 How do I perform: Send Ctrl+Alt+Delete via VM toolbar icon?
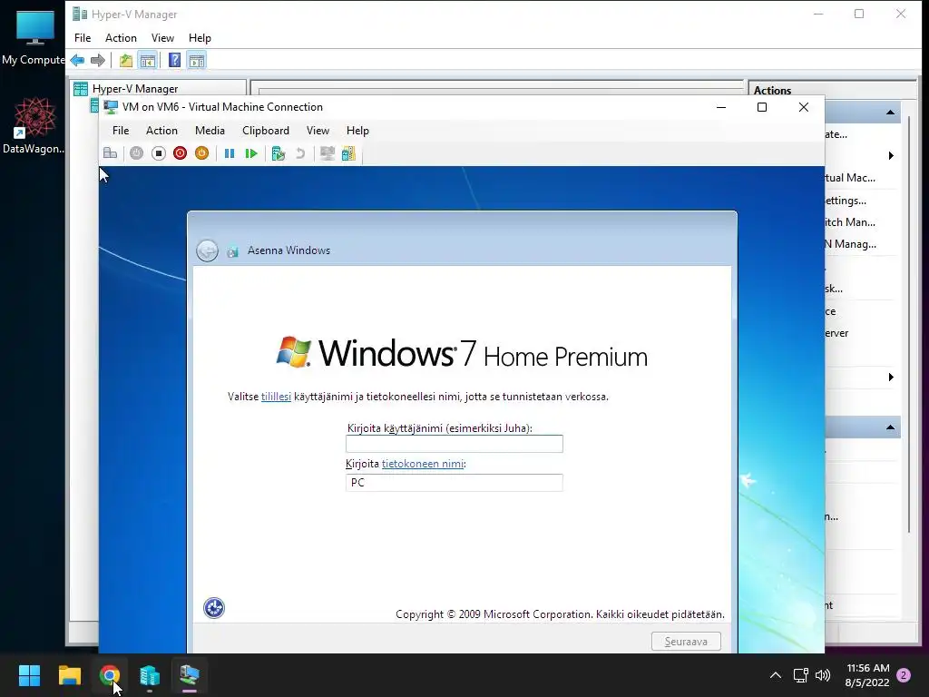click(x=110, y=153)
